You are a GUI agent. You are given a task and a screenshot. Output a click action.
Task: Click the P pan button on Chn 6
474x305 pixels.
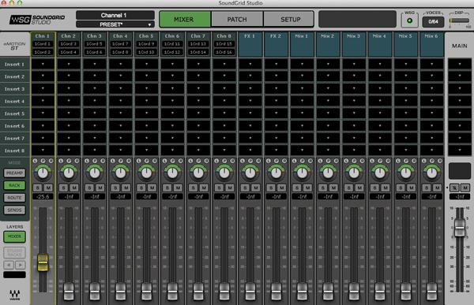pos(172,161)
